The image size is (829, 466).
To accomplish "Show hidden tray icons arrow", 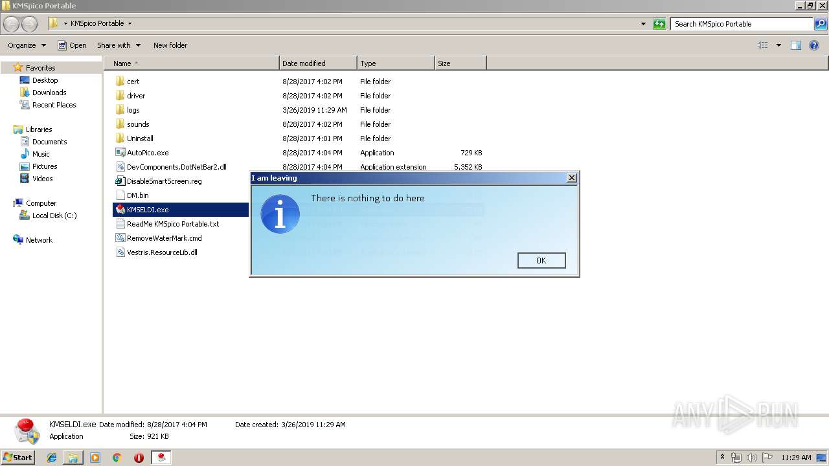I will (722, 458).
